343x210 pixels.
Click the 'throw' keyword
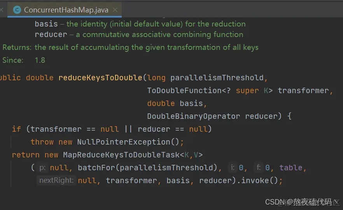coord(42,142)
